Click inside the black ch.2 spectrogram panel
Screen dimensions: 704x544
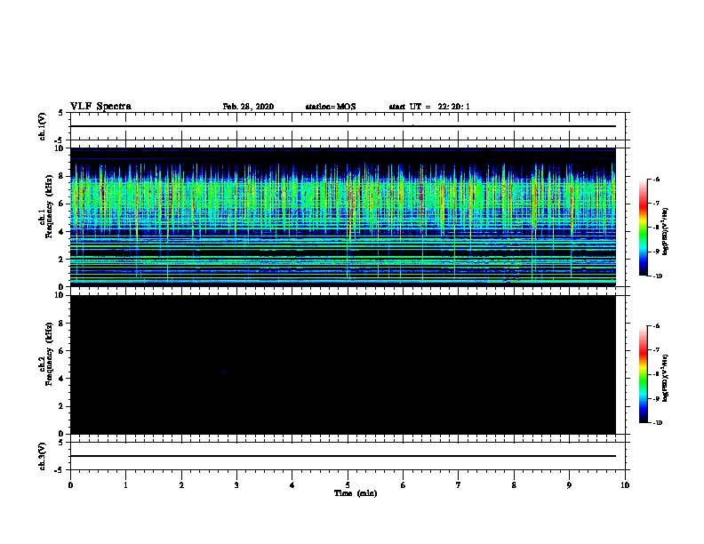[x=343, y=364]
